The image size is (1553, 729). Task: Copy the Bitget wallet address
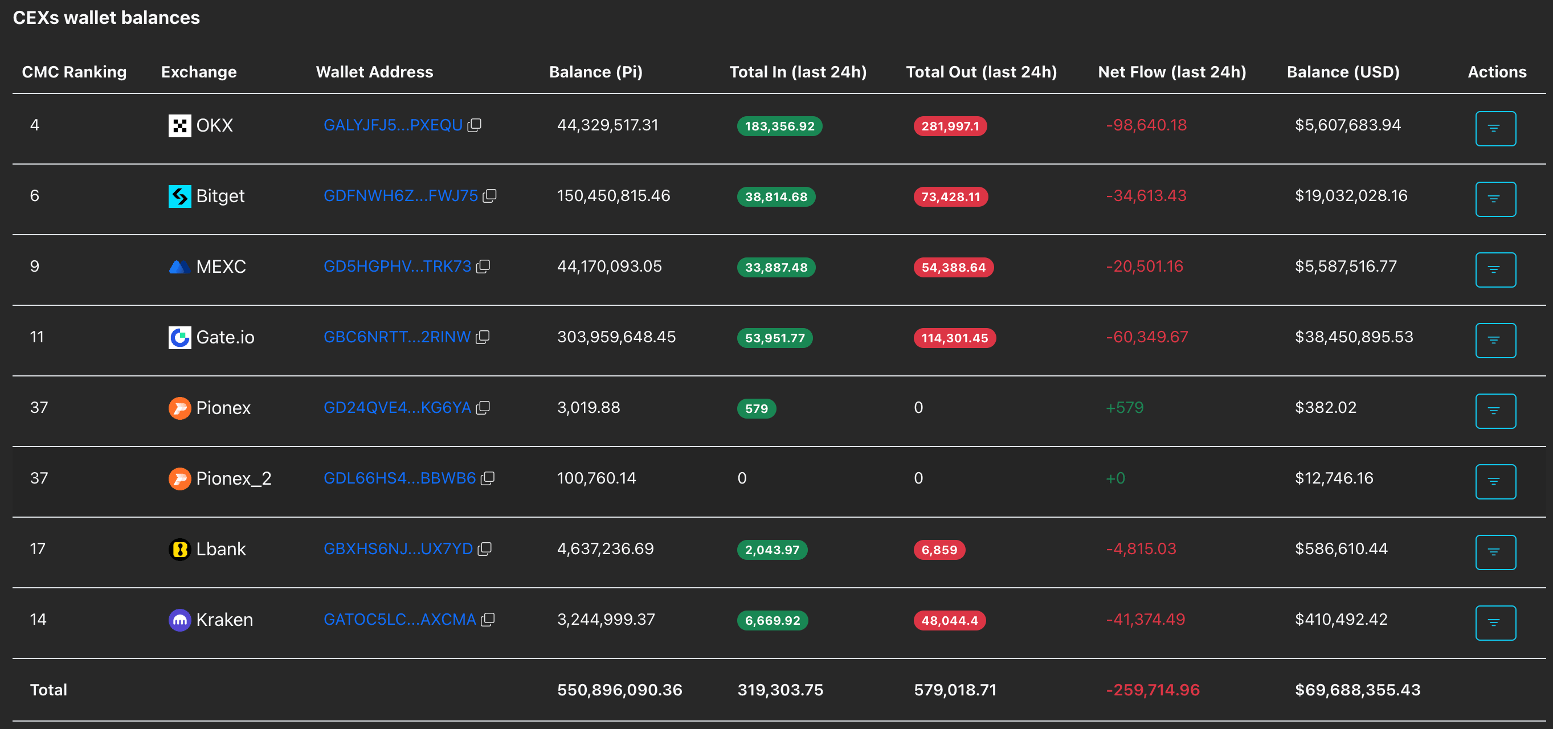click(489, 196)
